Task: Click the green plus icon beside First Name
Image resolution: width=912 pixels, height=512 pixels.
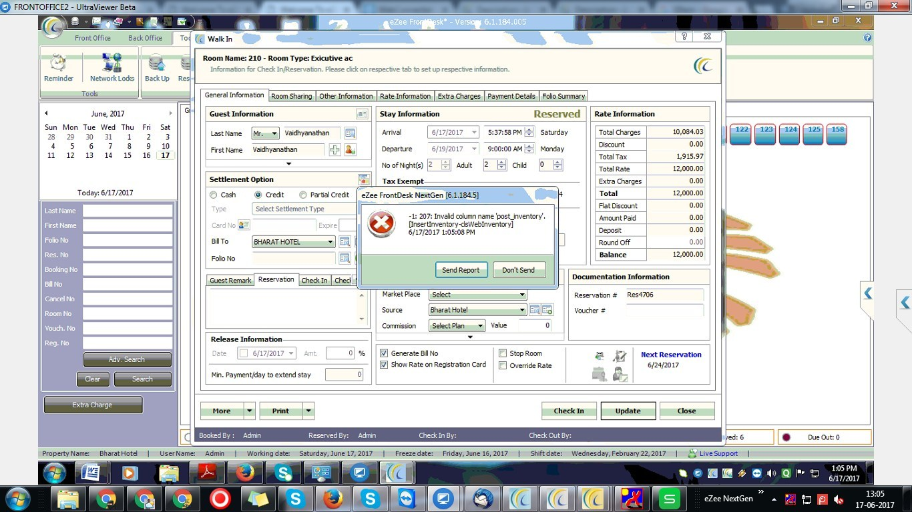Action: point(335,150)
